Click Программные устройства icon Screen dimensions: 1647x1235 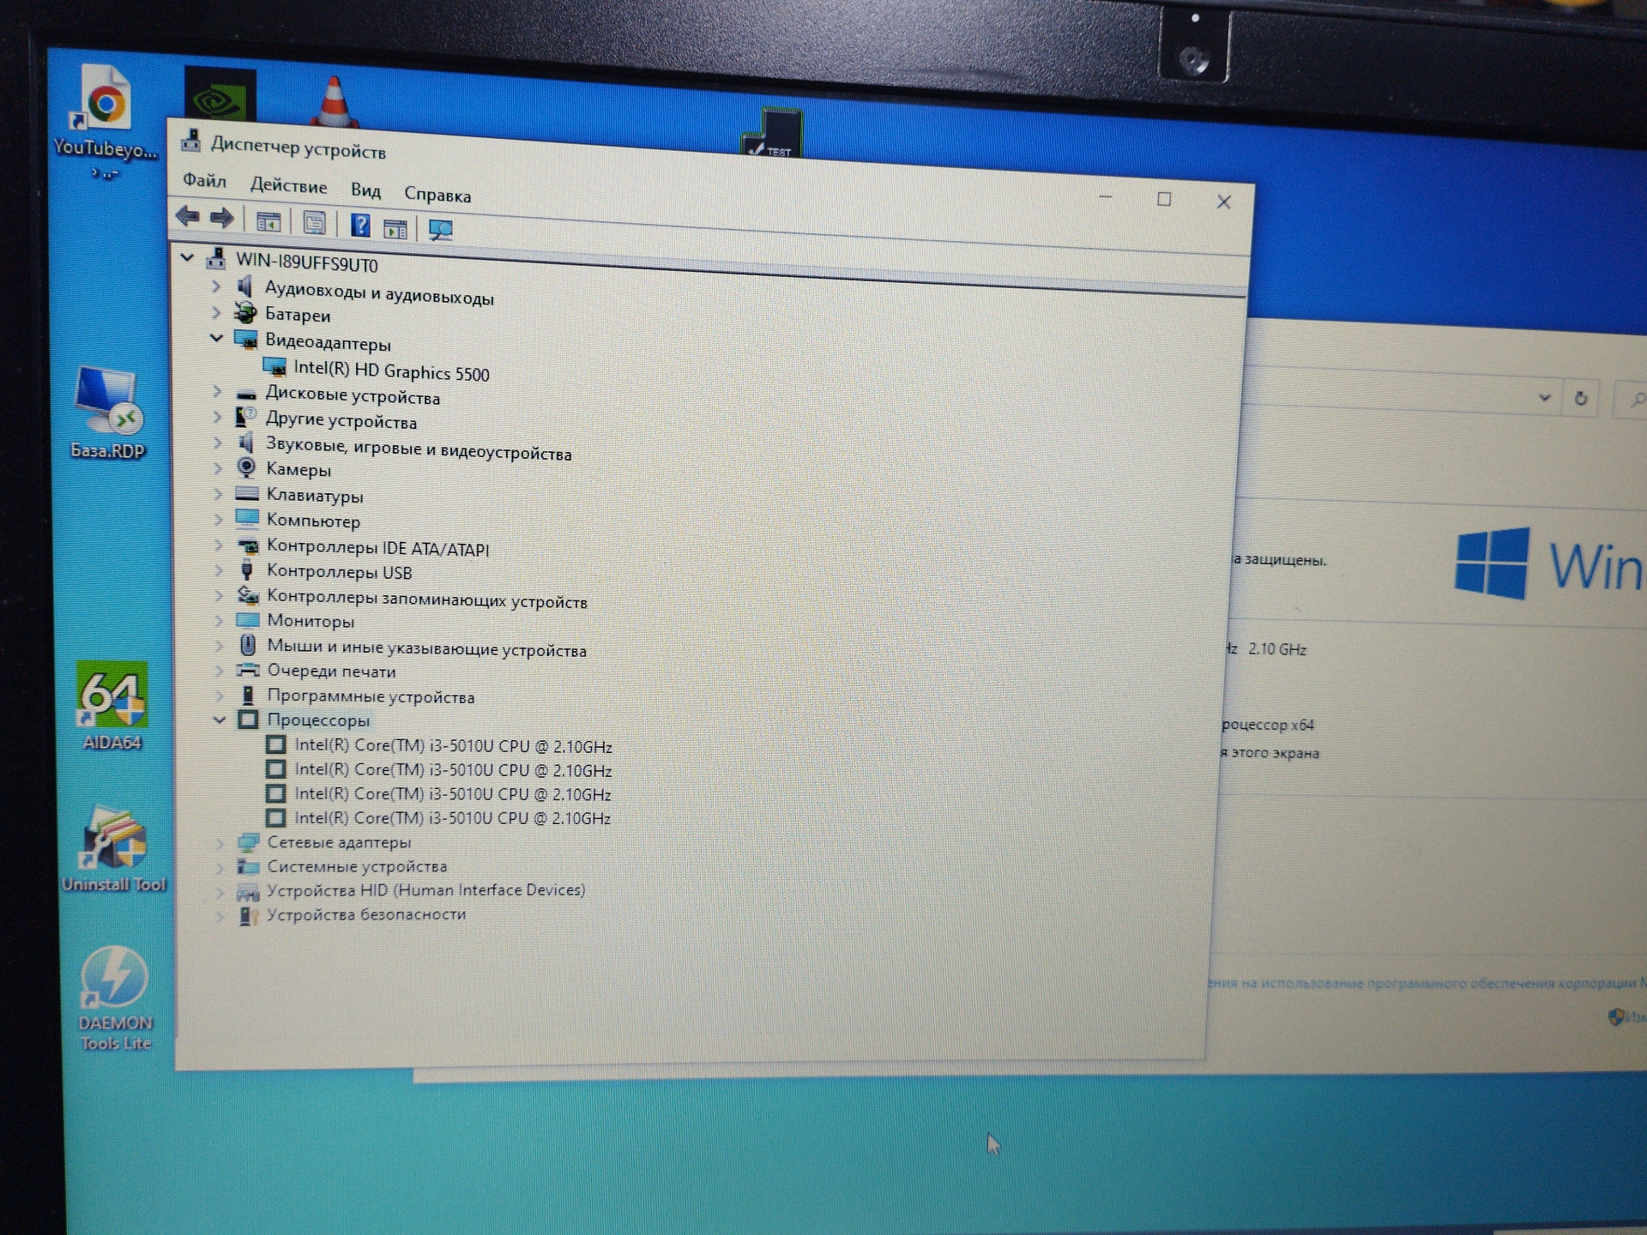click(x=248, y=695)
